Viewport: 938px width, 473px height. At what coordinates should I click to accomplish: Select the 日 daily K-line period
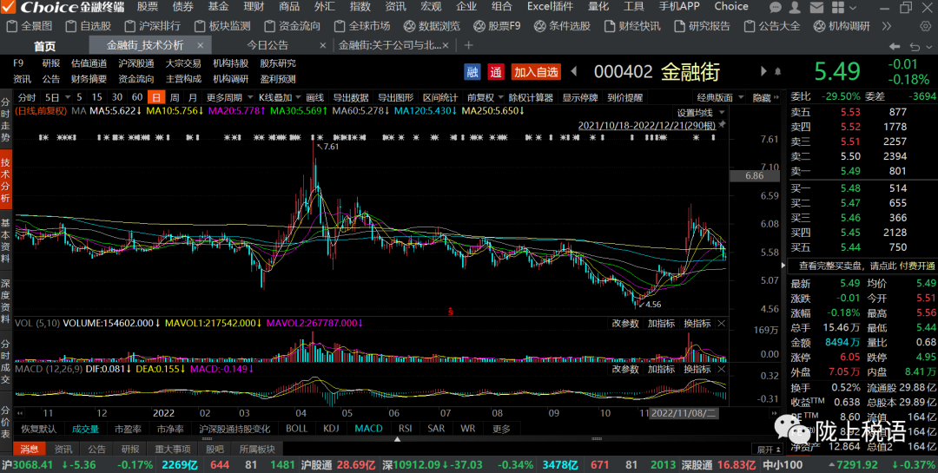pos(156,97)
